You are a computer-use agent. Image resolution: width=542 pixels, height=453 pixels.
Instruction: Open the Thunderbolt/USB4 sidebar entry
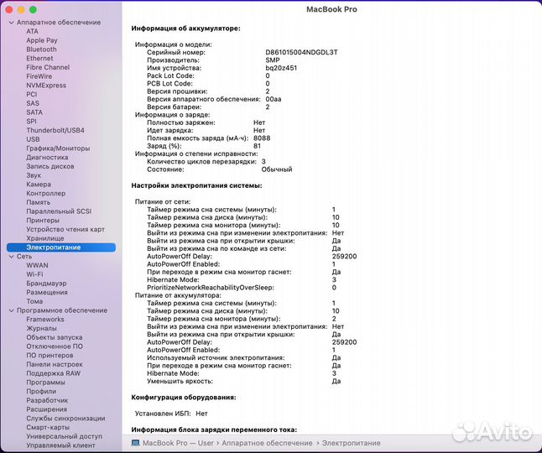click(x=55, y=130)
